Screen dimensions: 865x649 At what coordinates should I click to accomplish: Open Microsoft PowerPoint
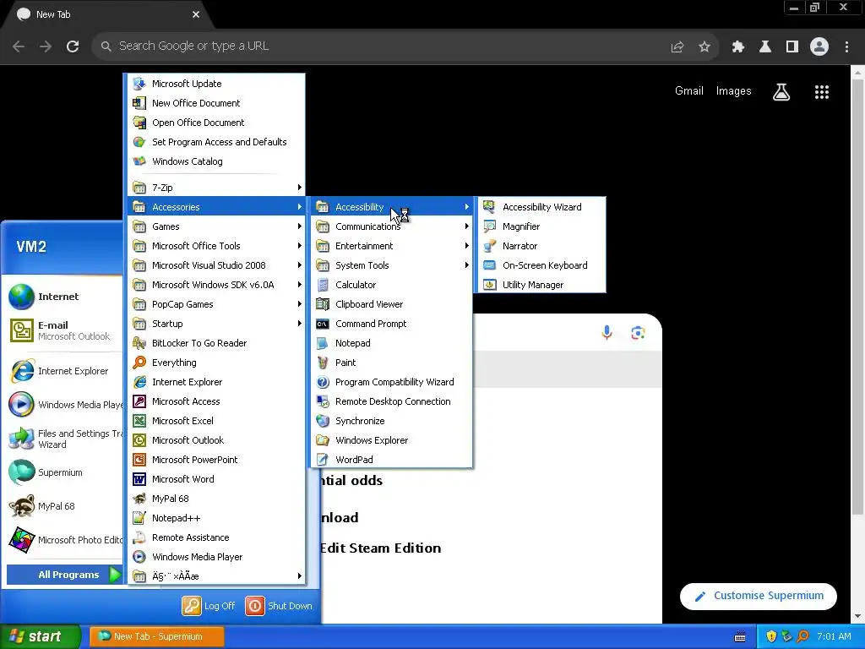tap(216, 460)
